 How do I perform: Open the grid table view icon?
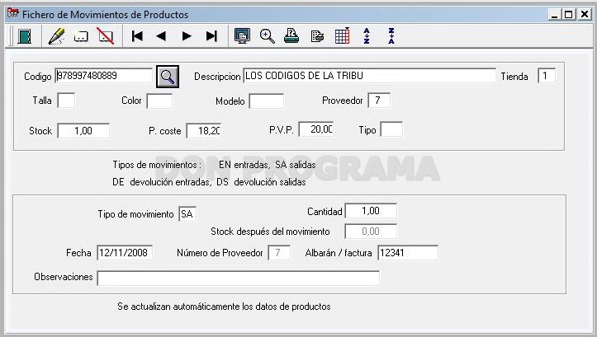[x=343, y=36]
